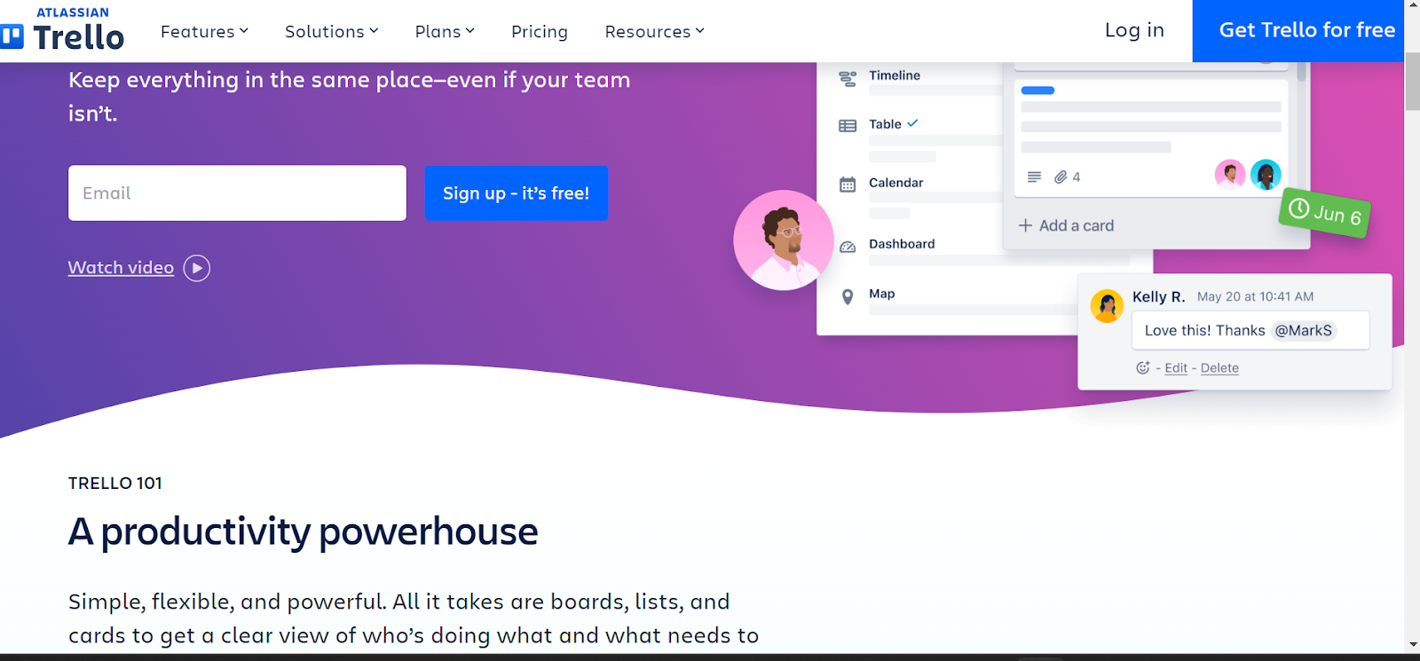The height and width of the screenshot is (661, 1420).
Task: Click the Kelly R. name
Action: (x=1159, y=297)
